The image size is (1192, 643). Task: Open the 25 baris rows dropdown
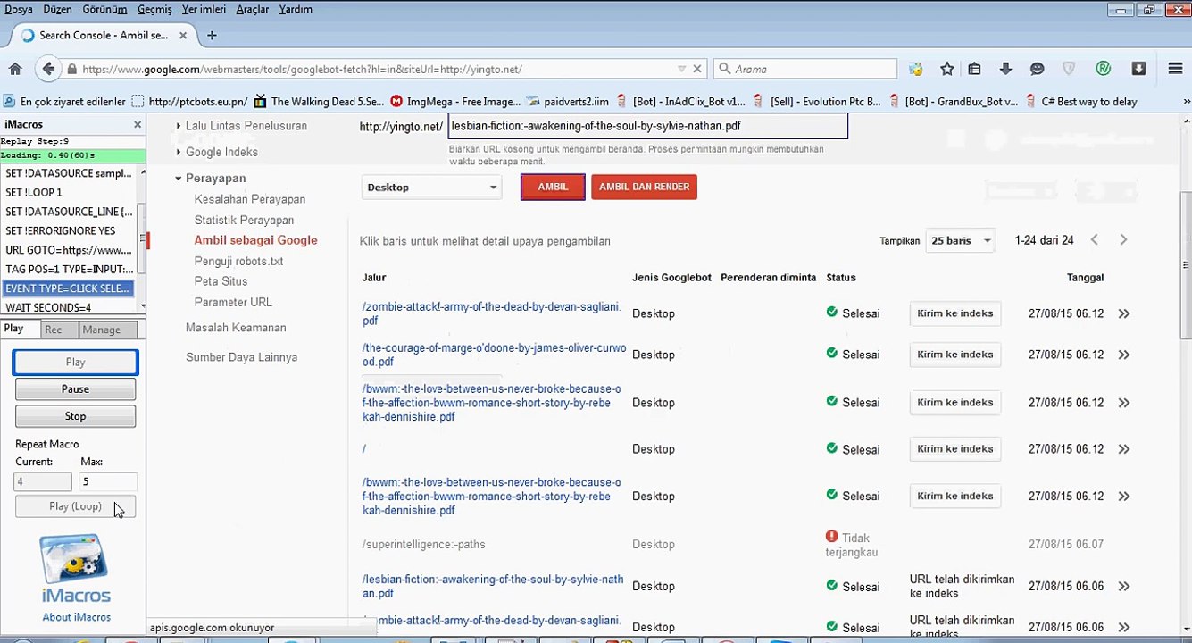[x=960, y=240]
